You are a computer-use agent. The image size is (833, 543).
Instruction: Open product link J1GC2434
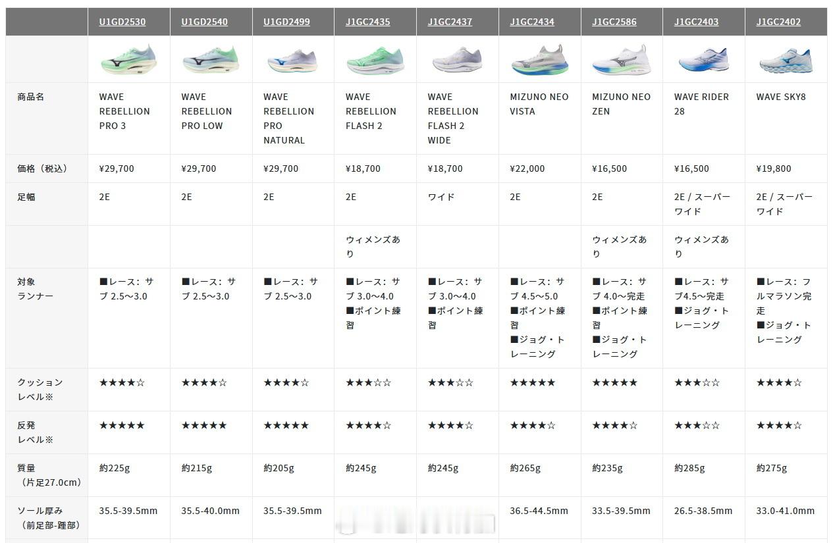(532, 22)
